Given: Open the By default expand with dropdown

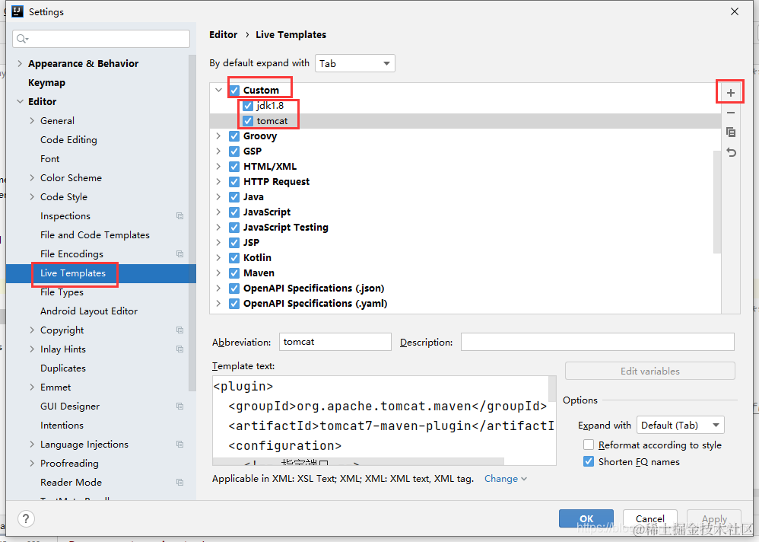Looking at the screenshot, I should pos(355,63).
